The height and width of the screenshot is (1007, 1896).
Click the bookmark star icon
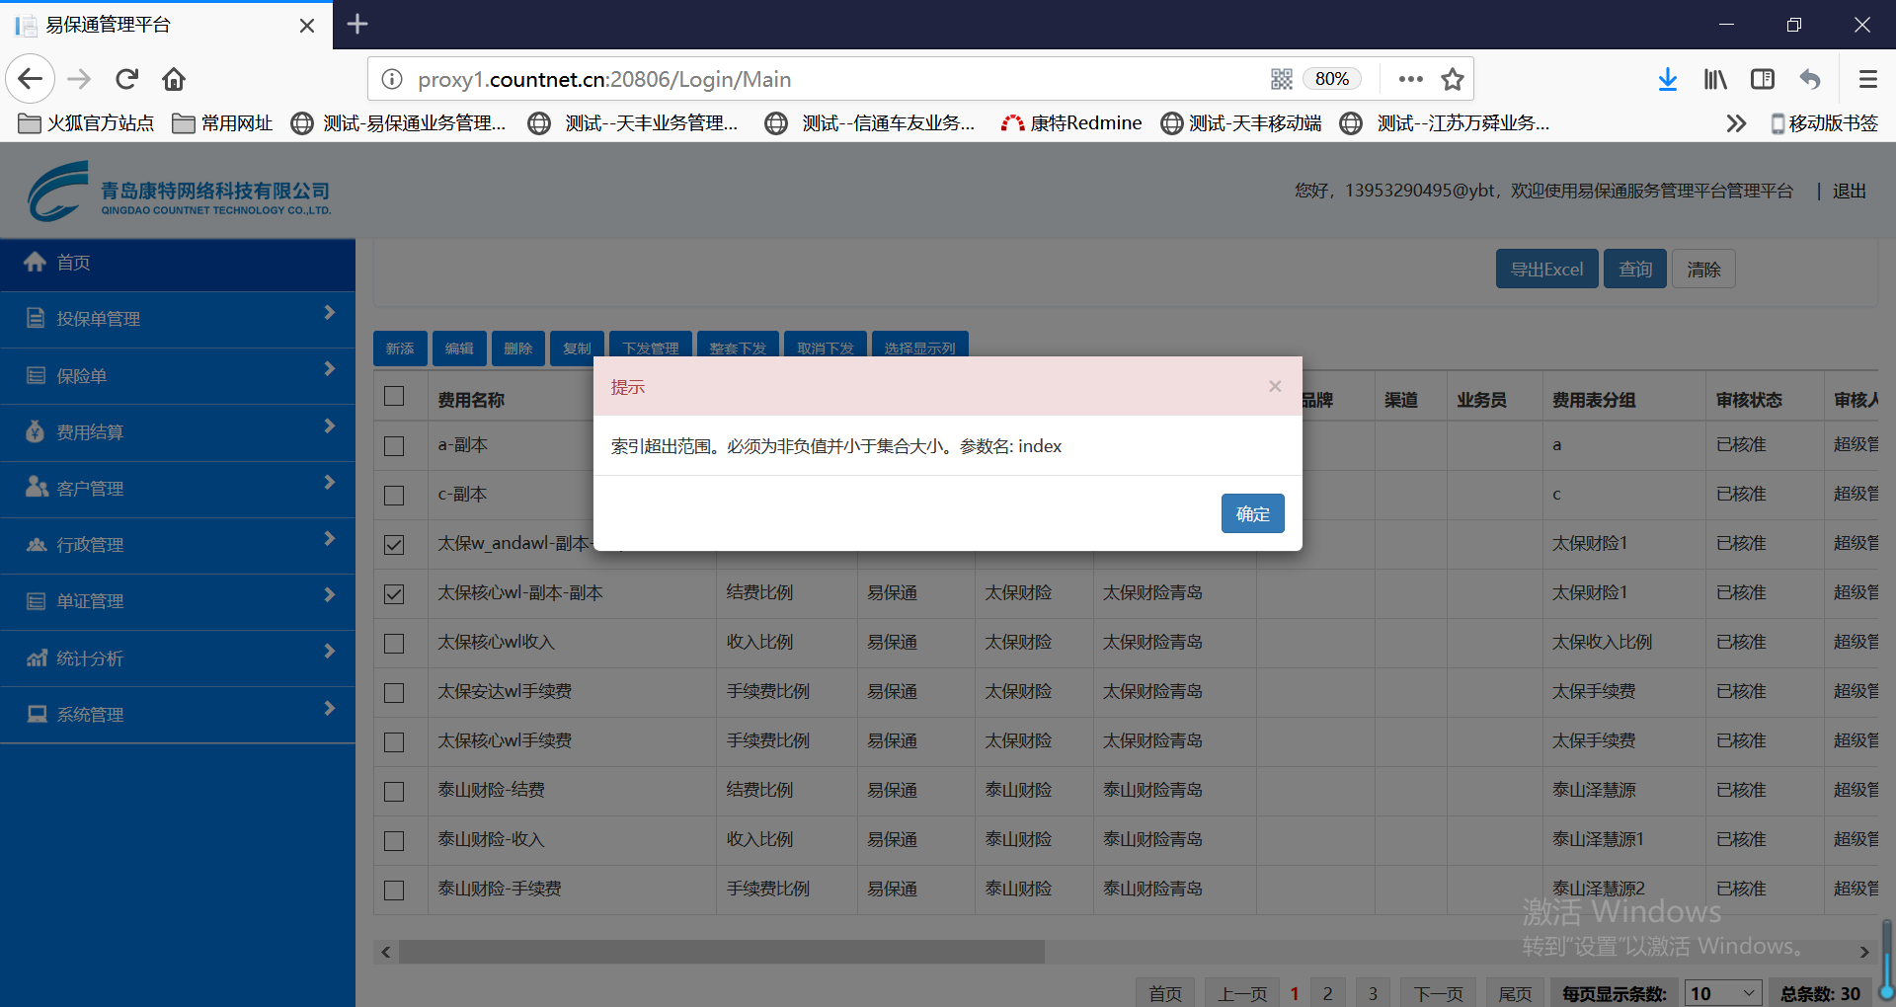(x=1452, y=79)
